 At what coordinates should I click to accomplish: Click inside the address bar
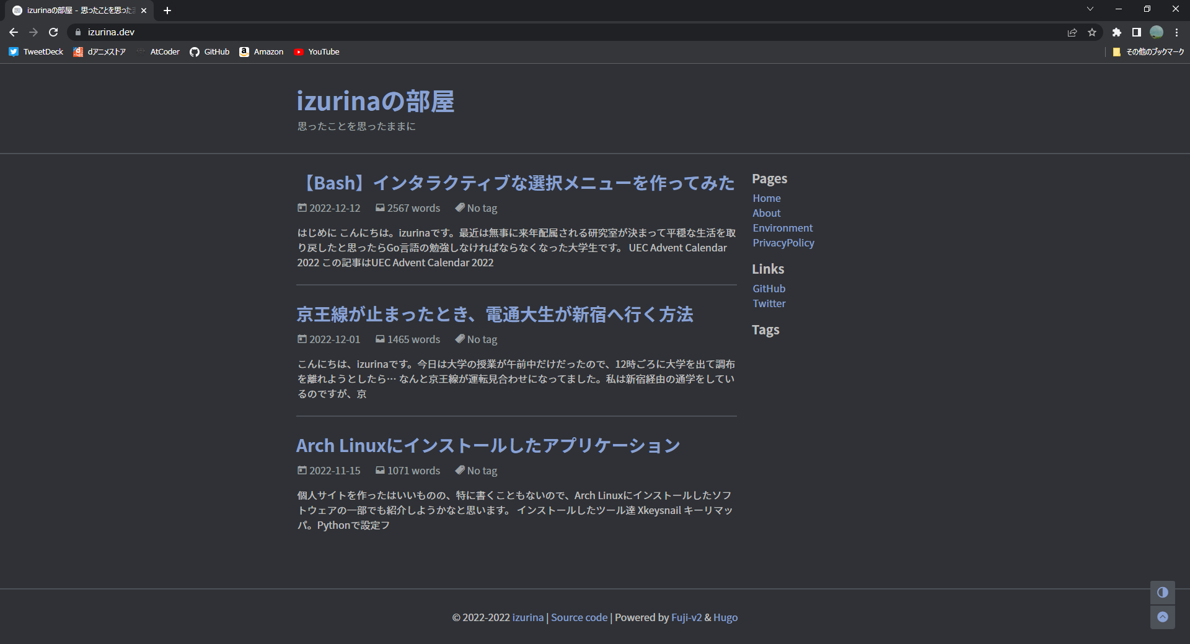pos(248,32)
